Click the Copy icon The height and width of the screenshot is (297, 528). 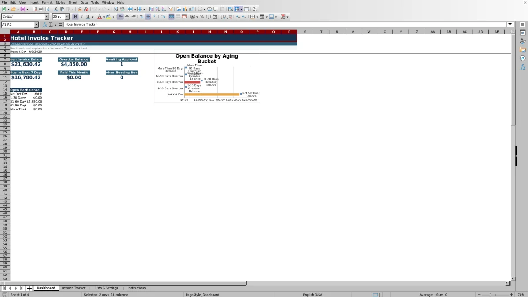click(x=62, y=9)
